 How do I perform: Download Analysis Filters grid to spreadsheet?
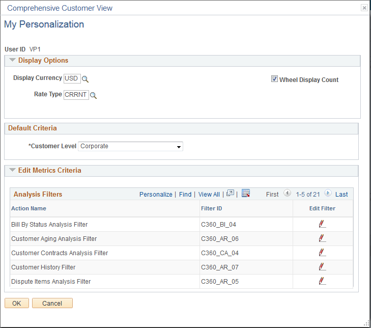[246, 193]
